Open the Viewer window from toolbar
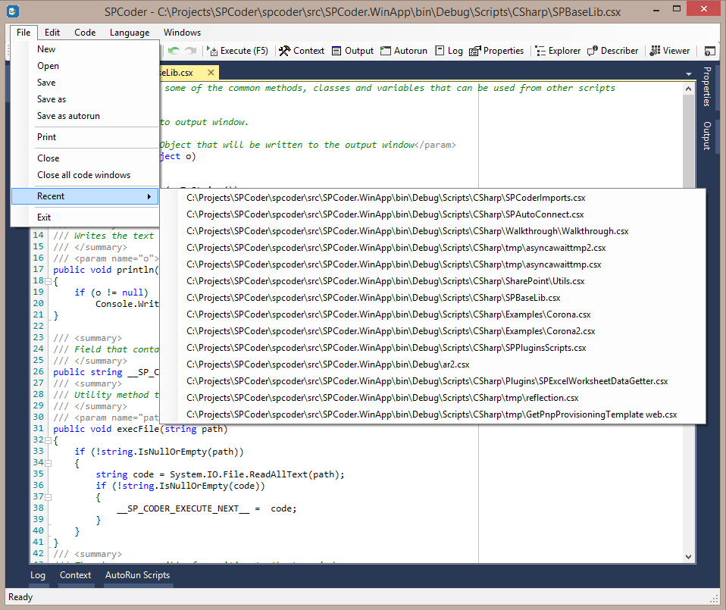The width and height of the screenshot is (726, 610). 669,51
